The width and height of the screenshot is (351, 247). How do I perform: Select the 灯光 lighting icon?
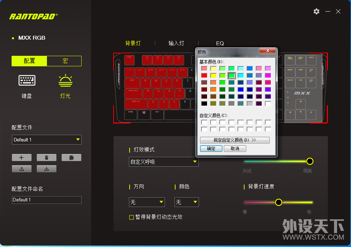(x=65, y=81)
